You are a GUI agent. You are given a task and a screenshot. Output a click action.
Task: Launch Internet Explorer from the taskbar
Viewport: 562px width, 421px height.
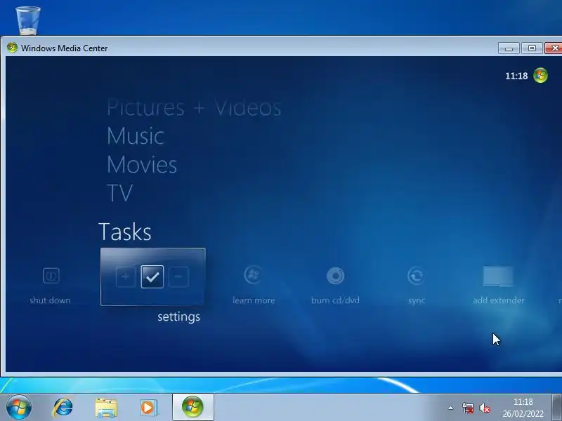pyautogui.click(x=63, y=408)
